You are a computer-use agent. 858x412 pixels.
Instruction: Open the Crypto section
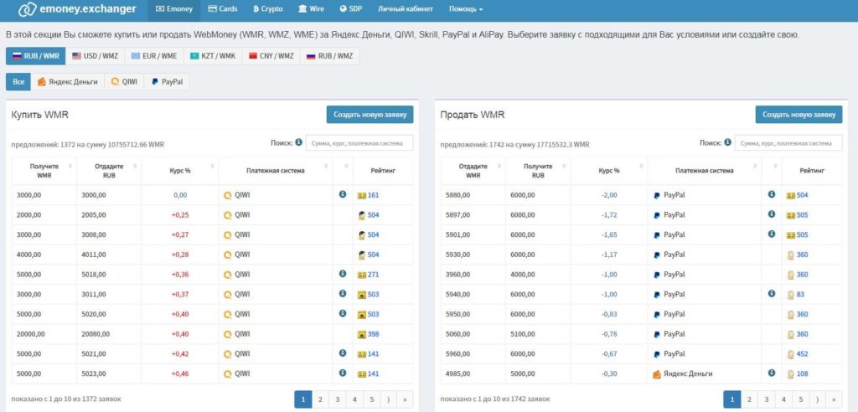point(267,9)
